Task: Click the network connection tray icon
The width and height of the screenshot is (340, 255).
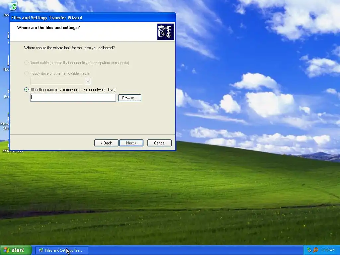Action: [309, 250]
